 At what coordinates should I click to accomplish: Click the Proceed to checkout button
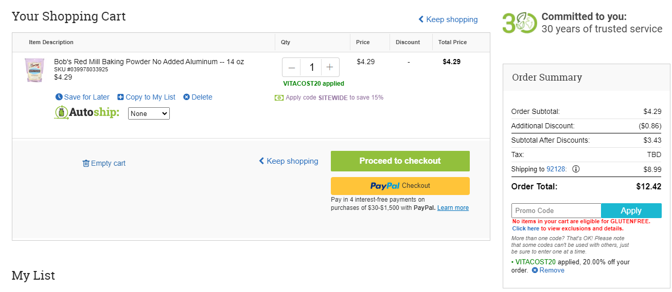pos(400,161)
